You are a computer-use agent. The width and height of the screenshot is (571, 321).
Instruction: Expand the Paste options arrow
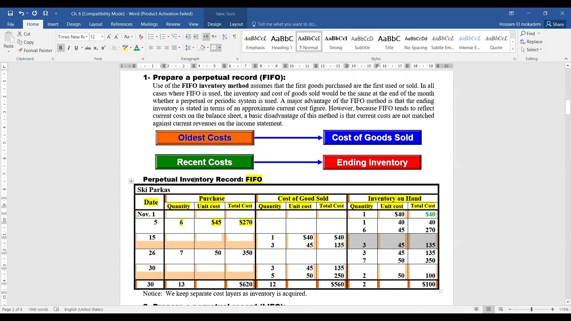(8, 51)
